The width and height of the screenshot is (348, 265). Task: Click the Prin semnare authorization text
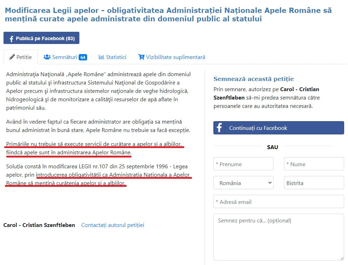point(267,98)
